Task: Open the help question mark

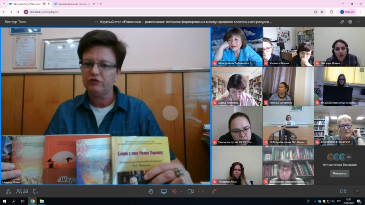Action: (x=357, y=191)
